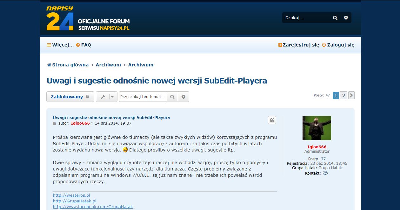Select page 1 pagination button
Image resolution: width=400 pixels, height=210 pixels.
click(x=336, y=96)
